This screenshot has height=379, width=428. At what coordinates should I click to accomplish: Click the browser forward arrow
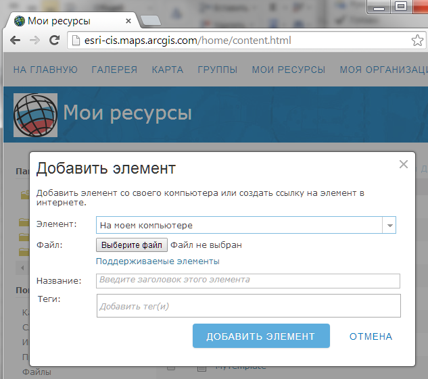[35, 41]
